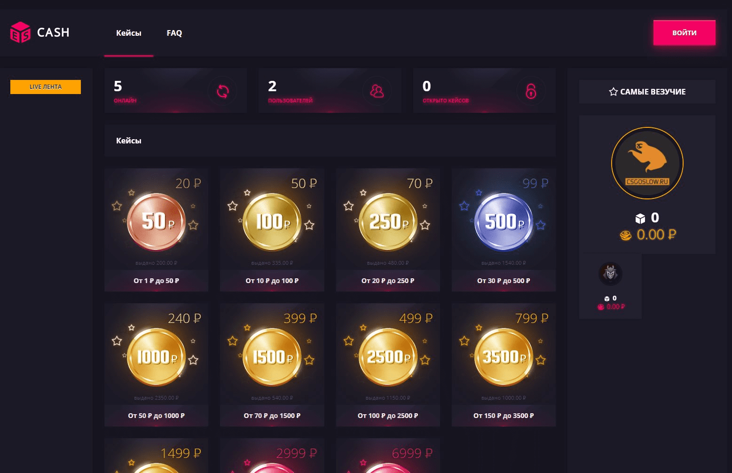Select the blue 500 ₽ coin
732x473 pixels.
(x=504, y=221)
